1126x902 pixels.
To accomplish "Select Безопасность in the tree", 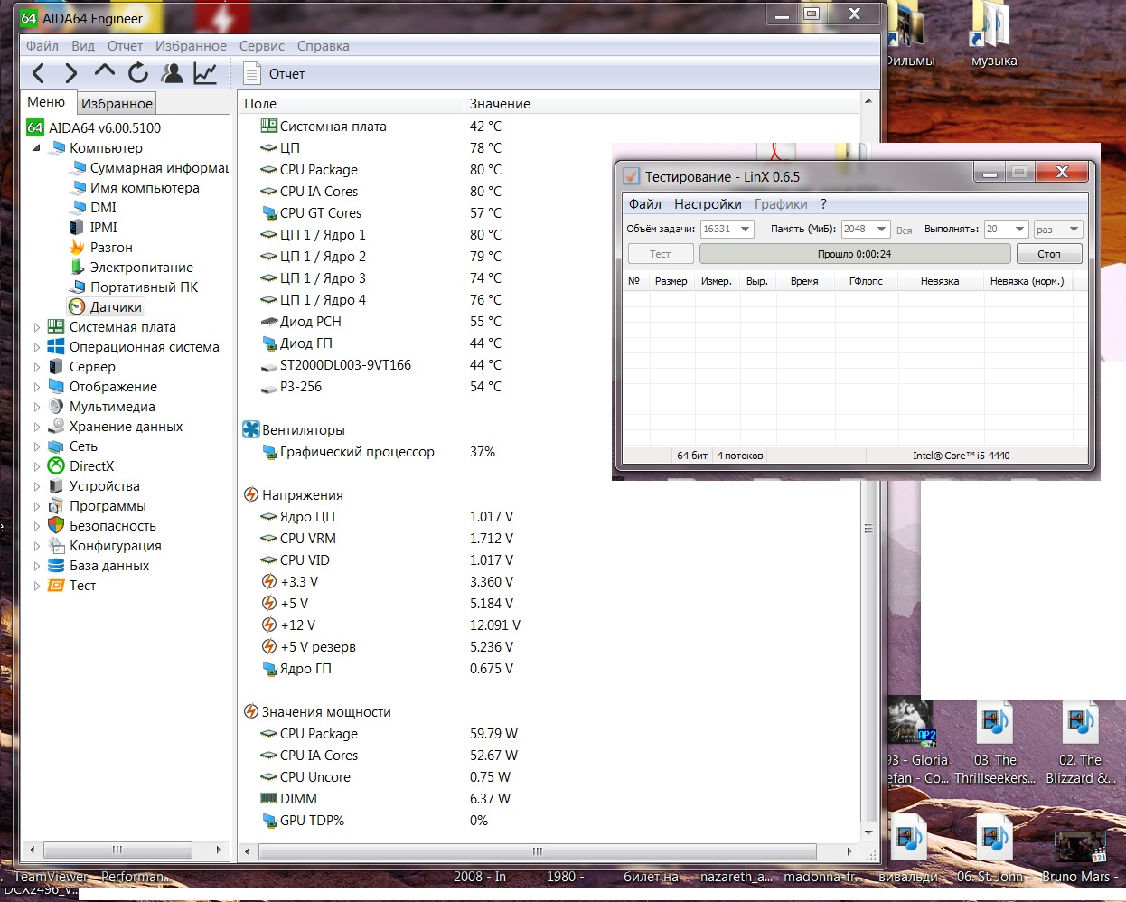I will coord(113,526).
